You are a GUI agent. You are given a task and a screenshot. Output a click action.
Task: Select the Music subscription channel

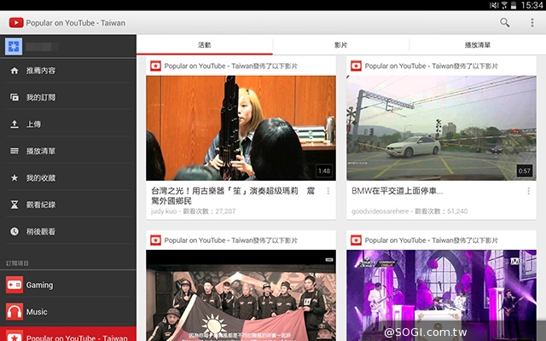(x=37, y=312)
